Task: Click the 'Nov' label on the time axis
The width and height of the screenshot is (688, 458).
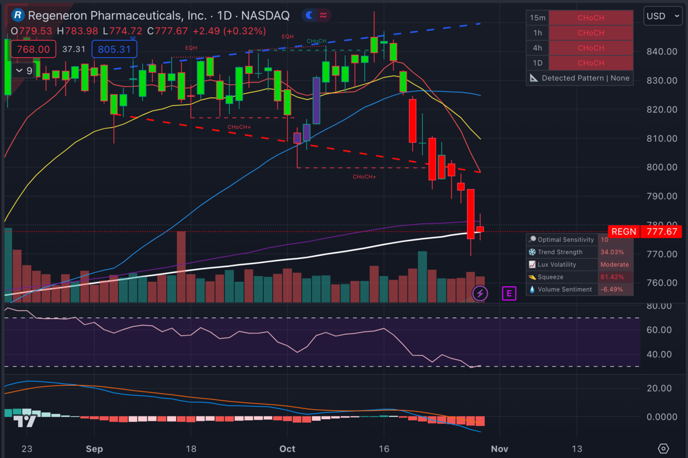Action: [x=499, y=449]
